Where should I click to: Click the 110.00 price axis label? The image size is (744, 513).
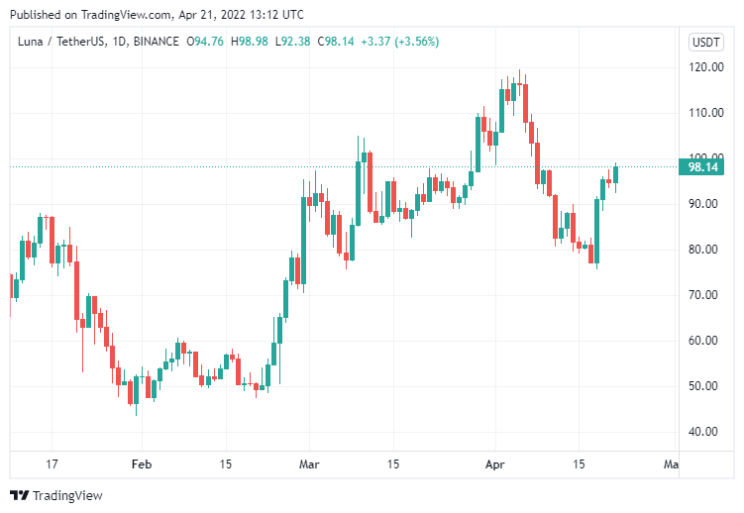click(x=705, y=113)
